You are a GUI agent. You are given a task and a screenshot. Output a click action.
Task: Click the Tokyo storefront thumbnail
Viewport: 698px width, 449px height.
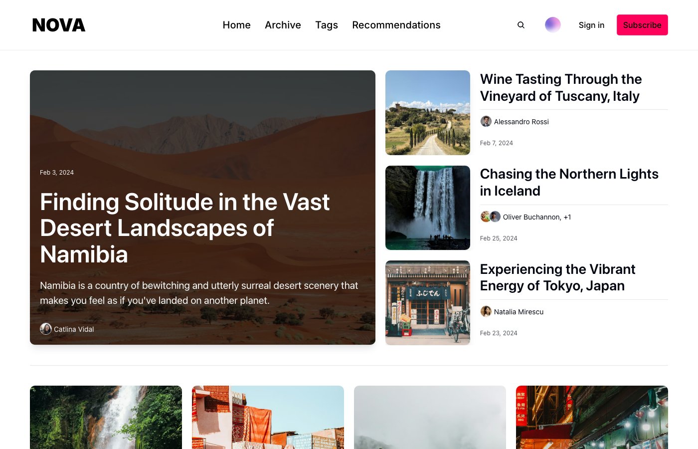(428, 303)
